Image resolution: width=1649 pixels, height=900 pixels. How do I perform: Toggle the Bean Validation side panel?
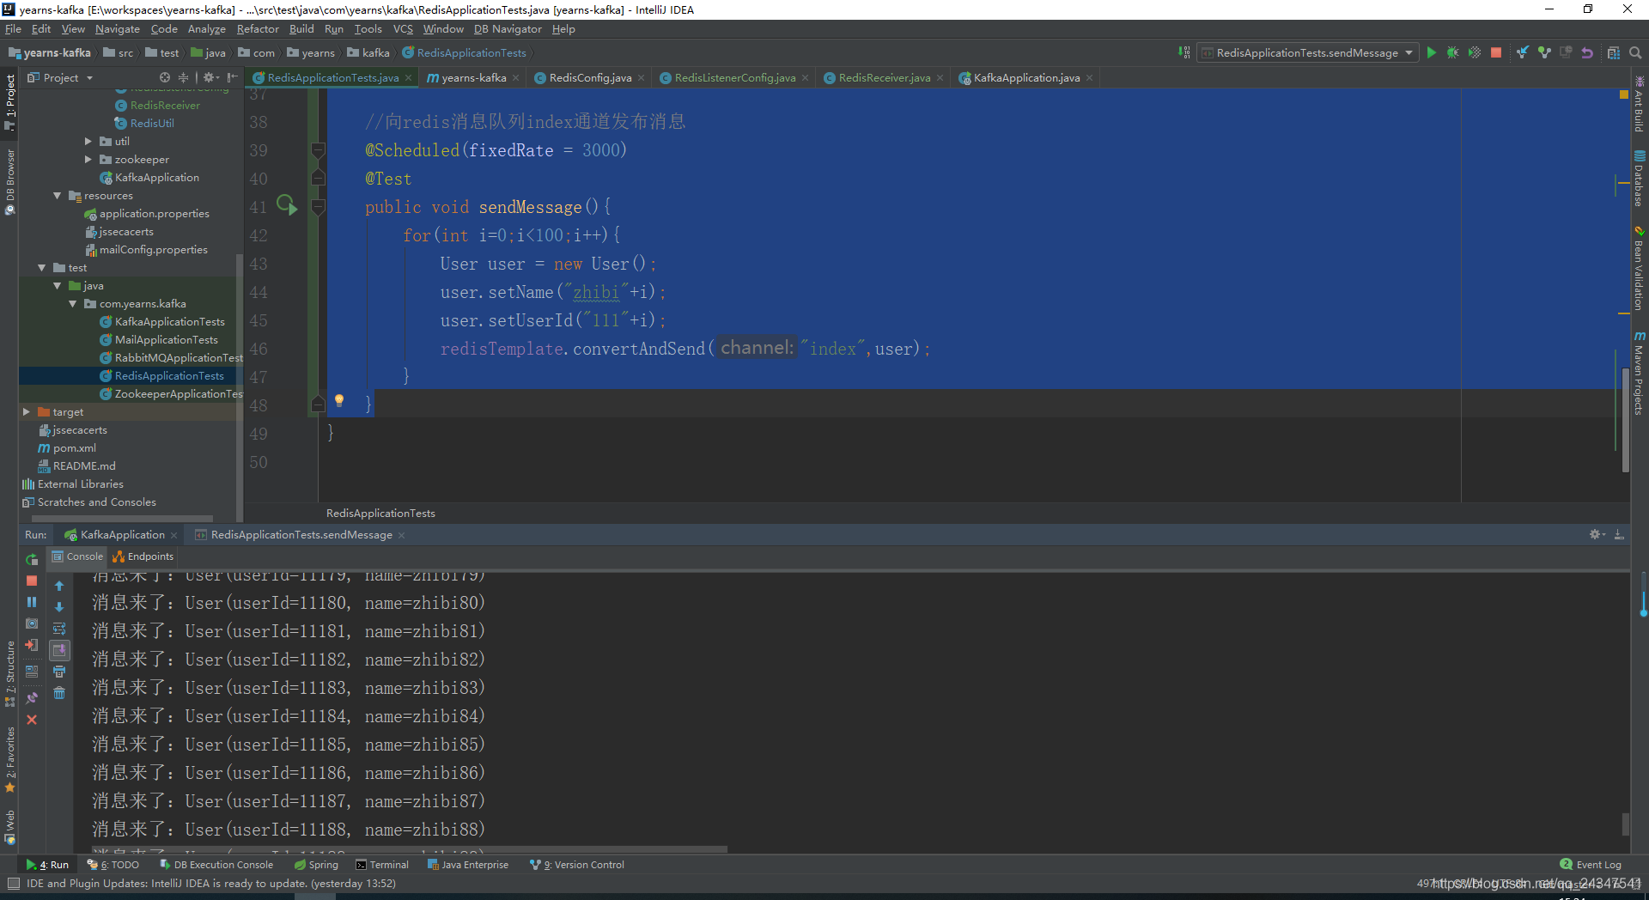(x=1640, y=268)
